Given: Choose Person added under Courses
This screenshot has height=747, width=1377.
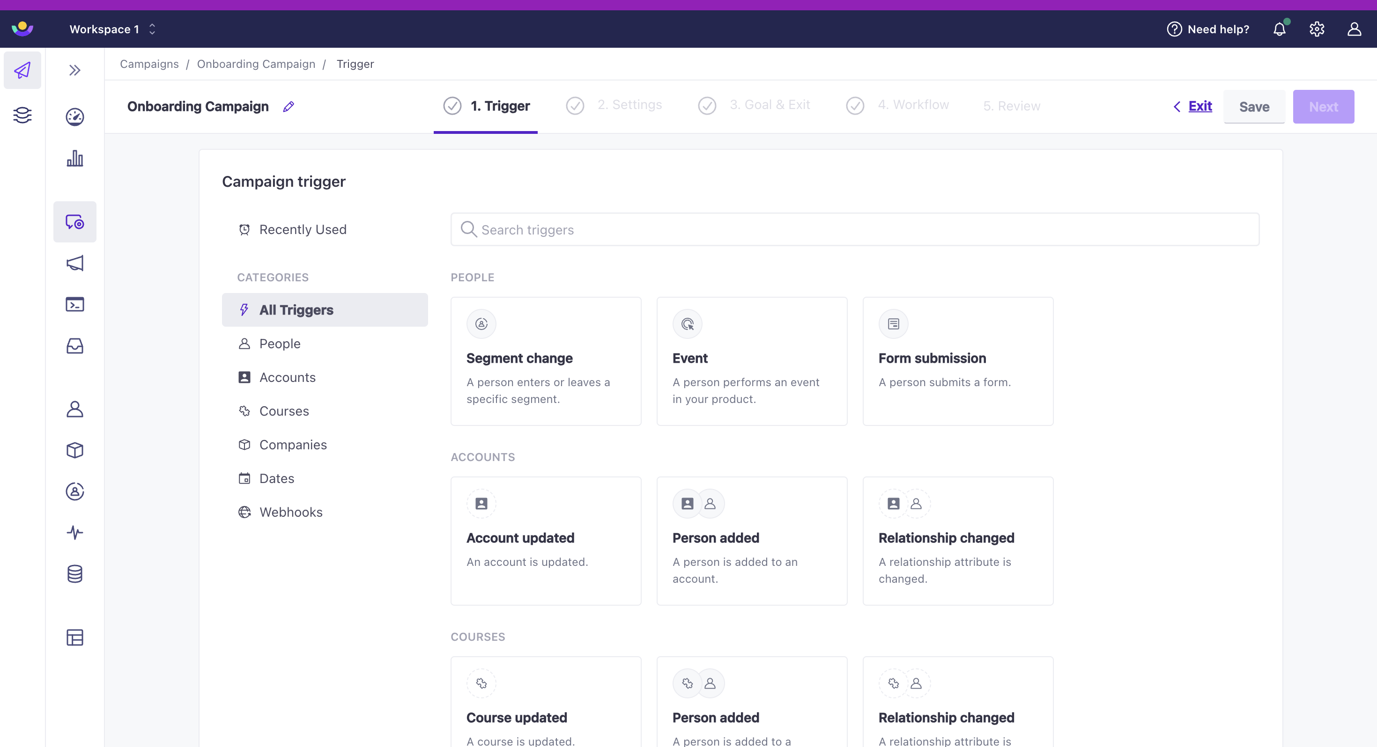Looking at the screenshot, I should 752,702.
